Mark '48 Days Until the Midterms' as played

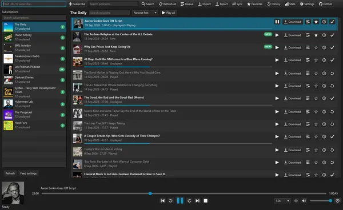[332, 60]
